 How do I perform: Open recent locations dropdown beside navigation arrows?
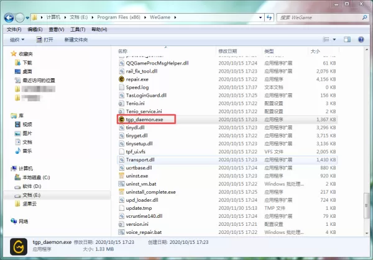(x=27, y=18)
